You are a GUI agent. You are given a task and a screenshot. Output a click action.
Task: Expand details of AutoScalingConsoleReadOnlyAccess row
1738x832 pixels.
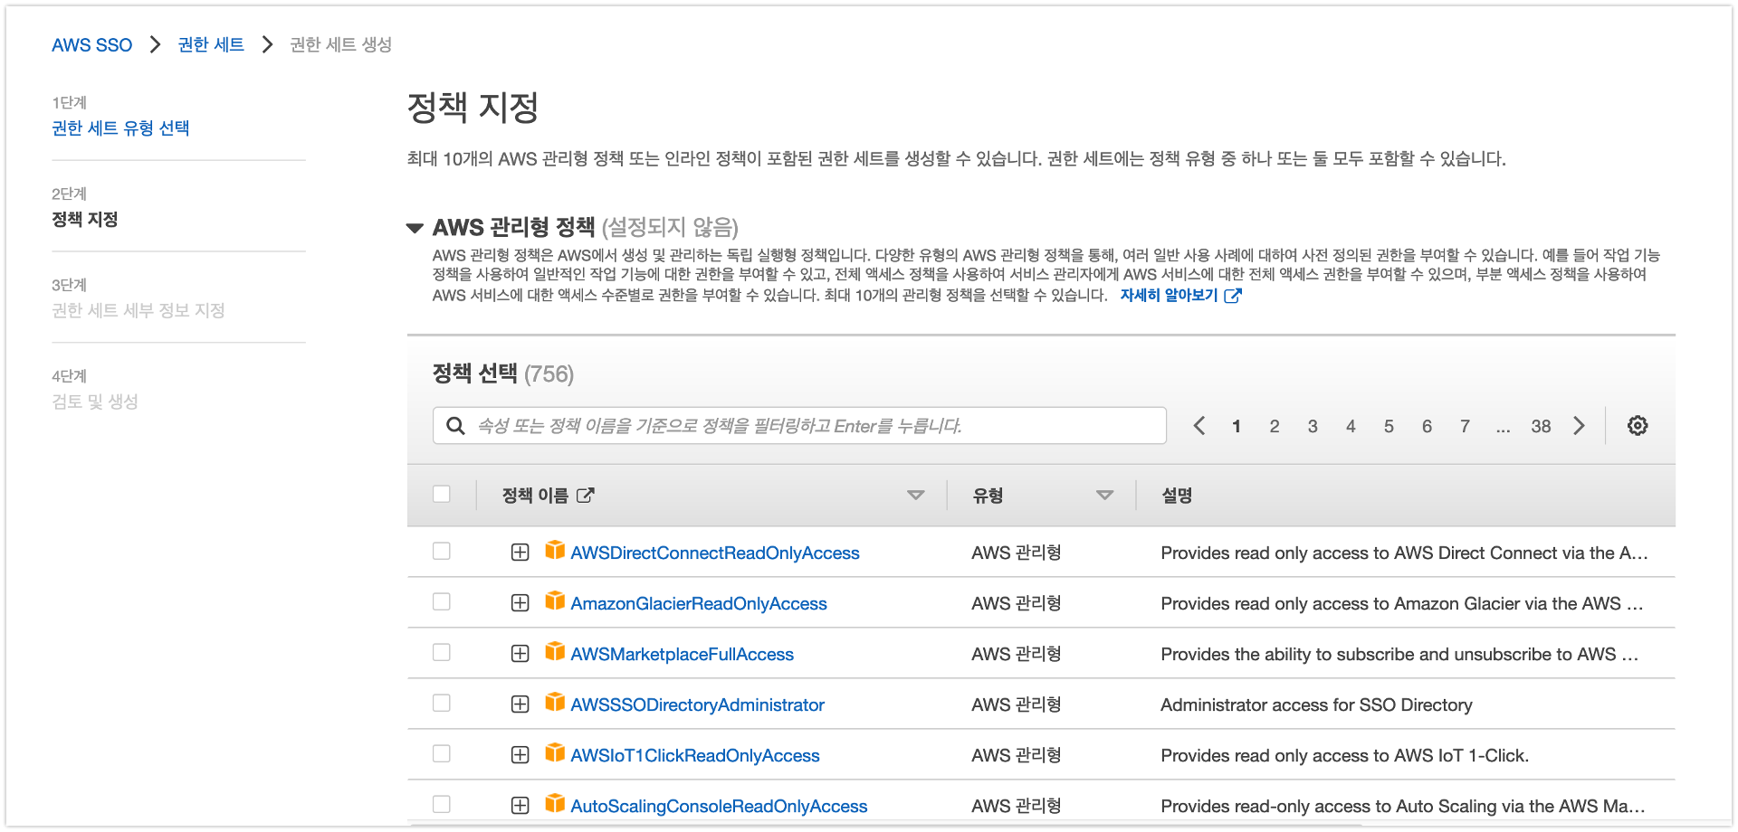pyautogui.click(x=520, y=806)
